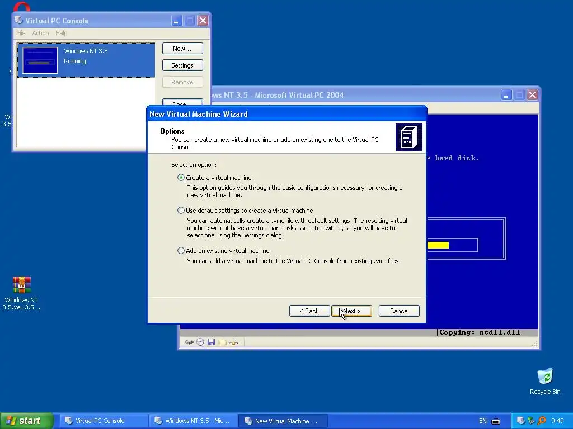The width and height of the screenshot is (573, 429).
Task: Click the EN language indicator in taskbar
Action: coord(483,421)
